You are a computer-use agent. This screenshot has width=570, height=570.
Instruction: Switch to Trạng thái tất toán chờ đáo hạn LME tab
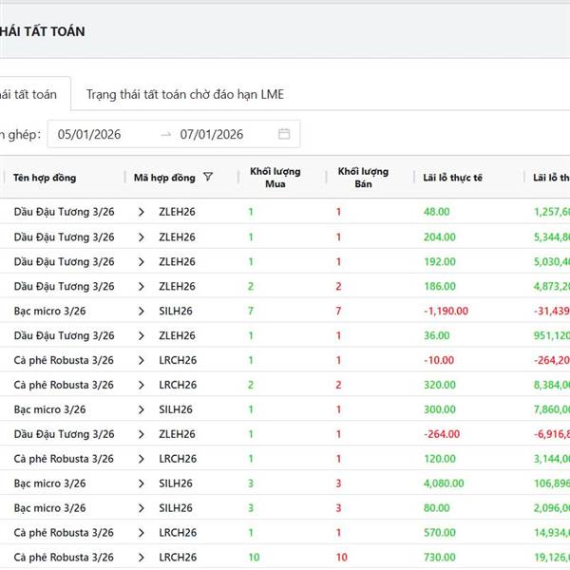click(x=184, y=95)
